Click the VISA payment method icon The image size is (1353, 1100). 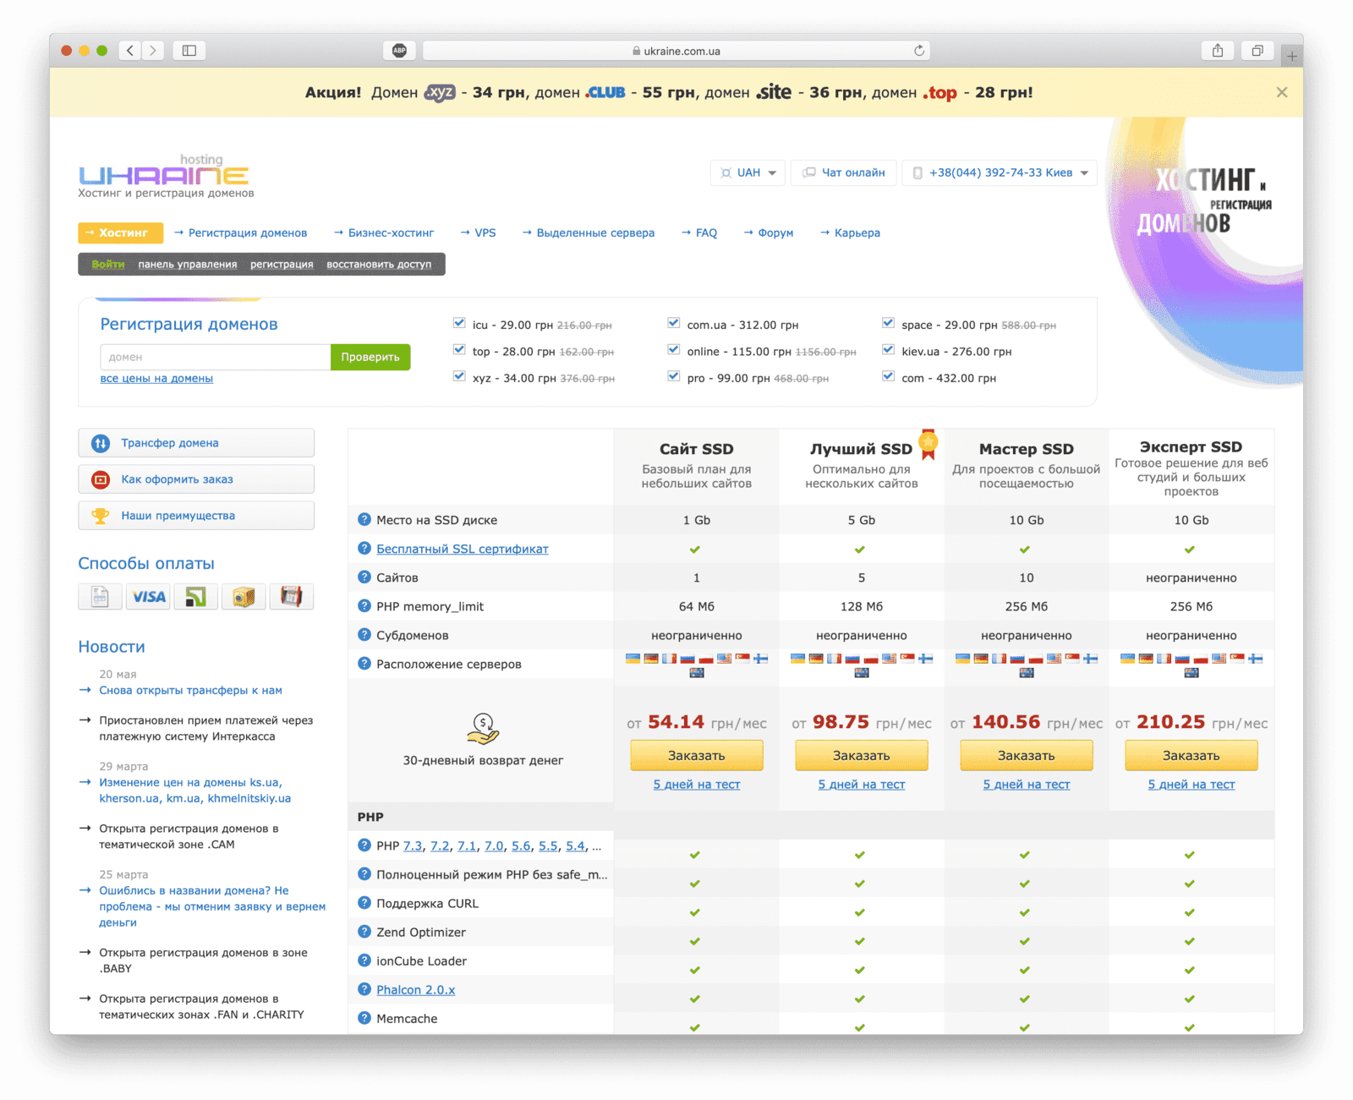point(148,597)
